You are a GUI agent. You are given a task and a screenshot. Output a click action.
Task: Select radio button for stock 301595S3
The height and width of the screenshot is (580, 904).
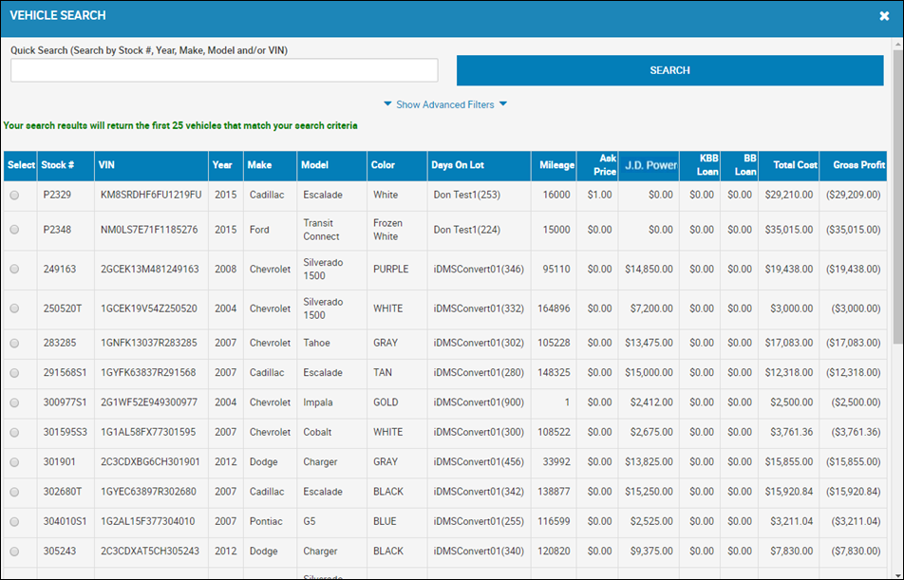pos(14,433)
